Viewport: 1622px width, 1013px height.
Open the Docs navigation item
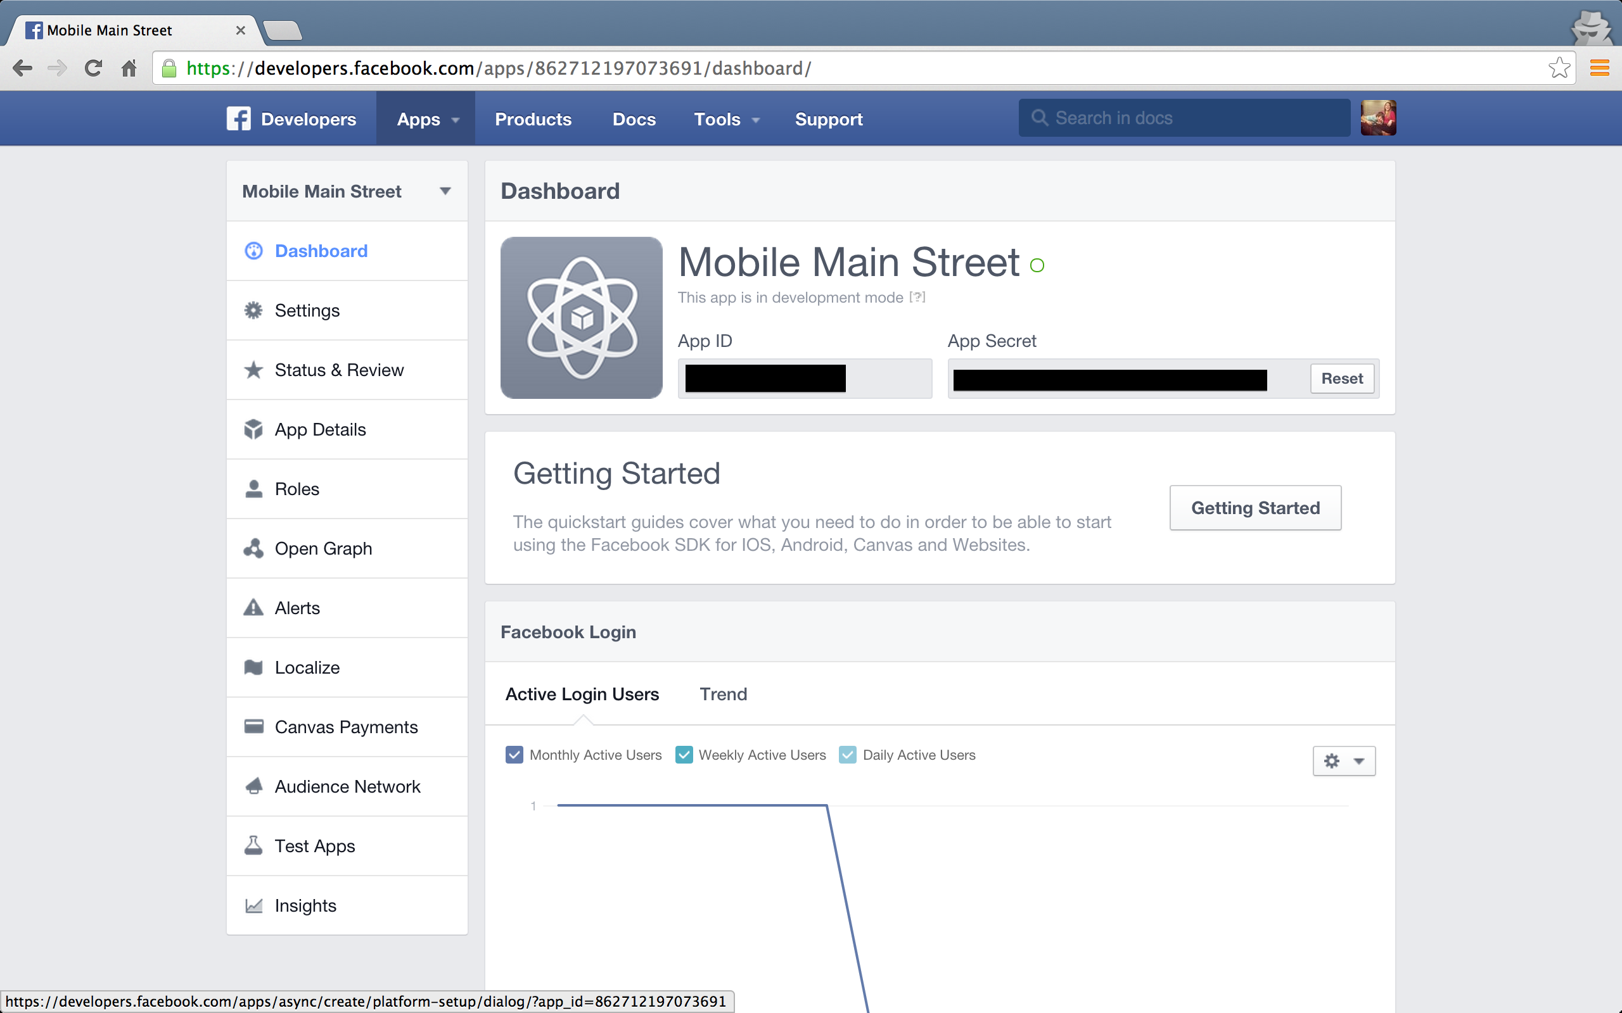click(x=634, y=119)
